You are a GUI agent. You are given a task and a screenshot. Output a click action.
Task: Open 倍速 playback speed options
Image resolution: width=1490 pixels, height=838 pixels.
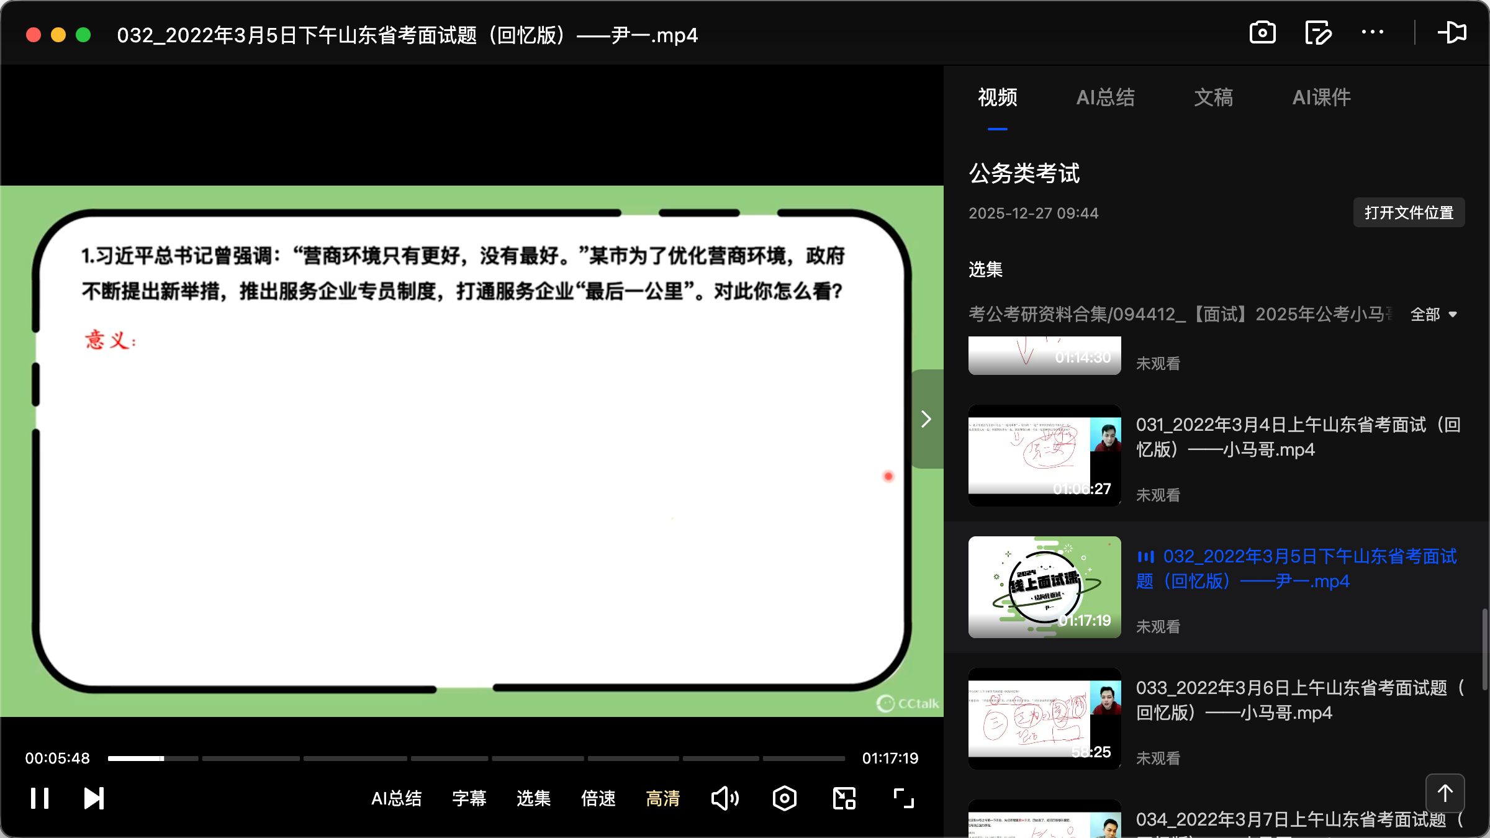coord(598,799)
